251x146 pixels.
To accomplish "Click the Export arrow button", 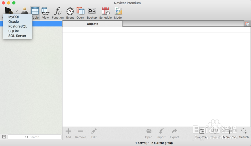I will [x=174, y=133].
